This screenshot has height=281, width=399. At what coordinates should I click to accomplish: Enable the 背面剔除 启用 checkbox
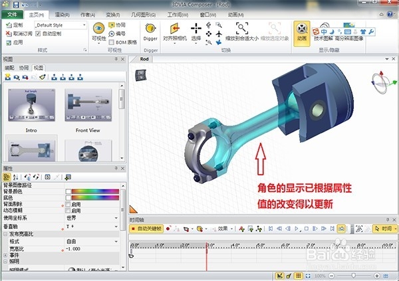68,204
